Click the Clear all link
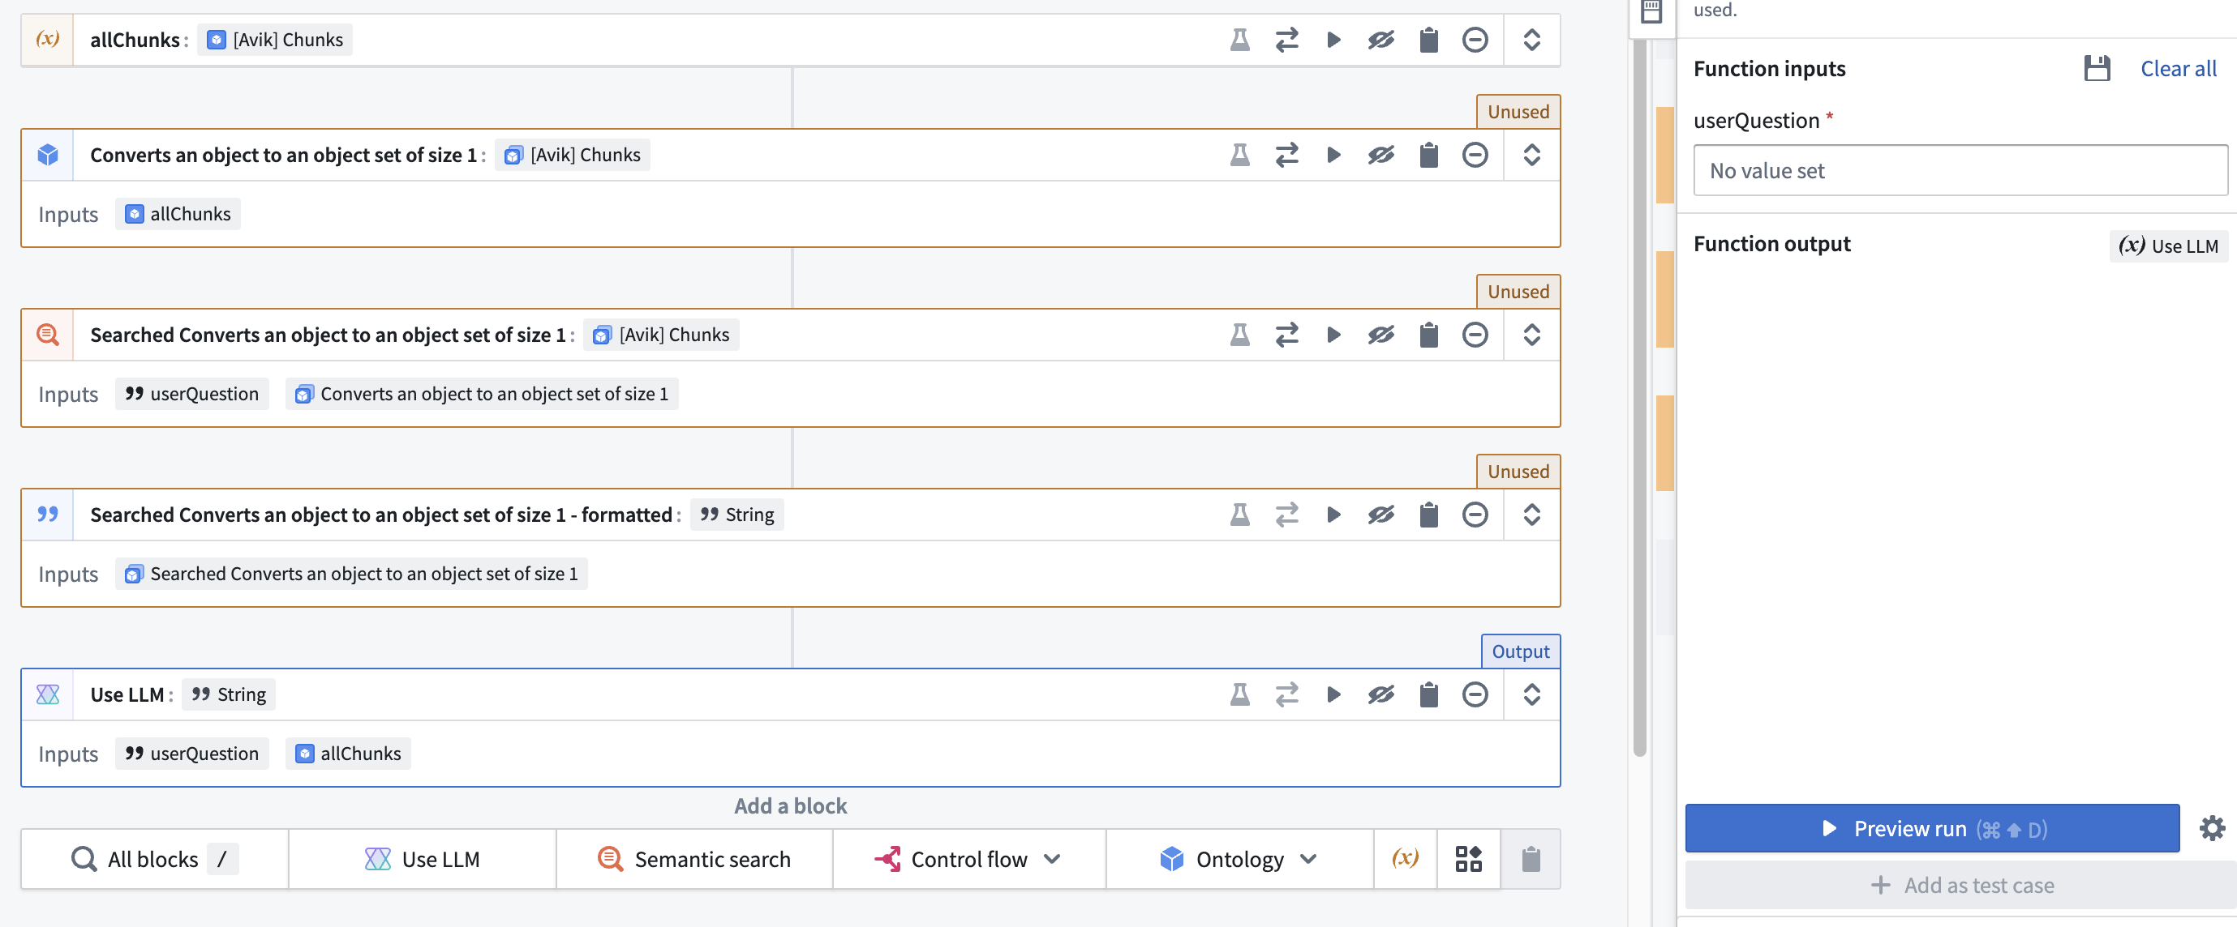The image size is (2237, 927). tap(2177, 69)
